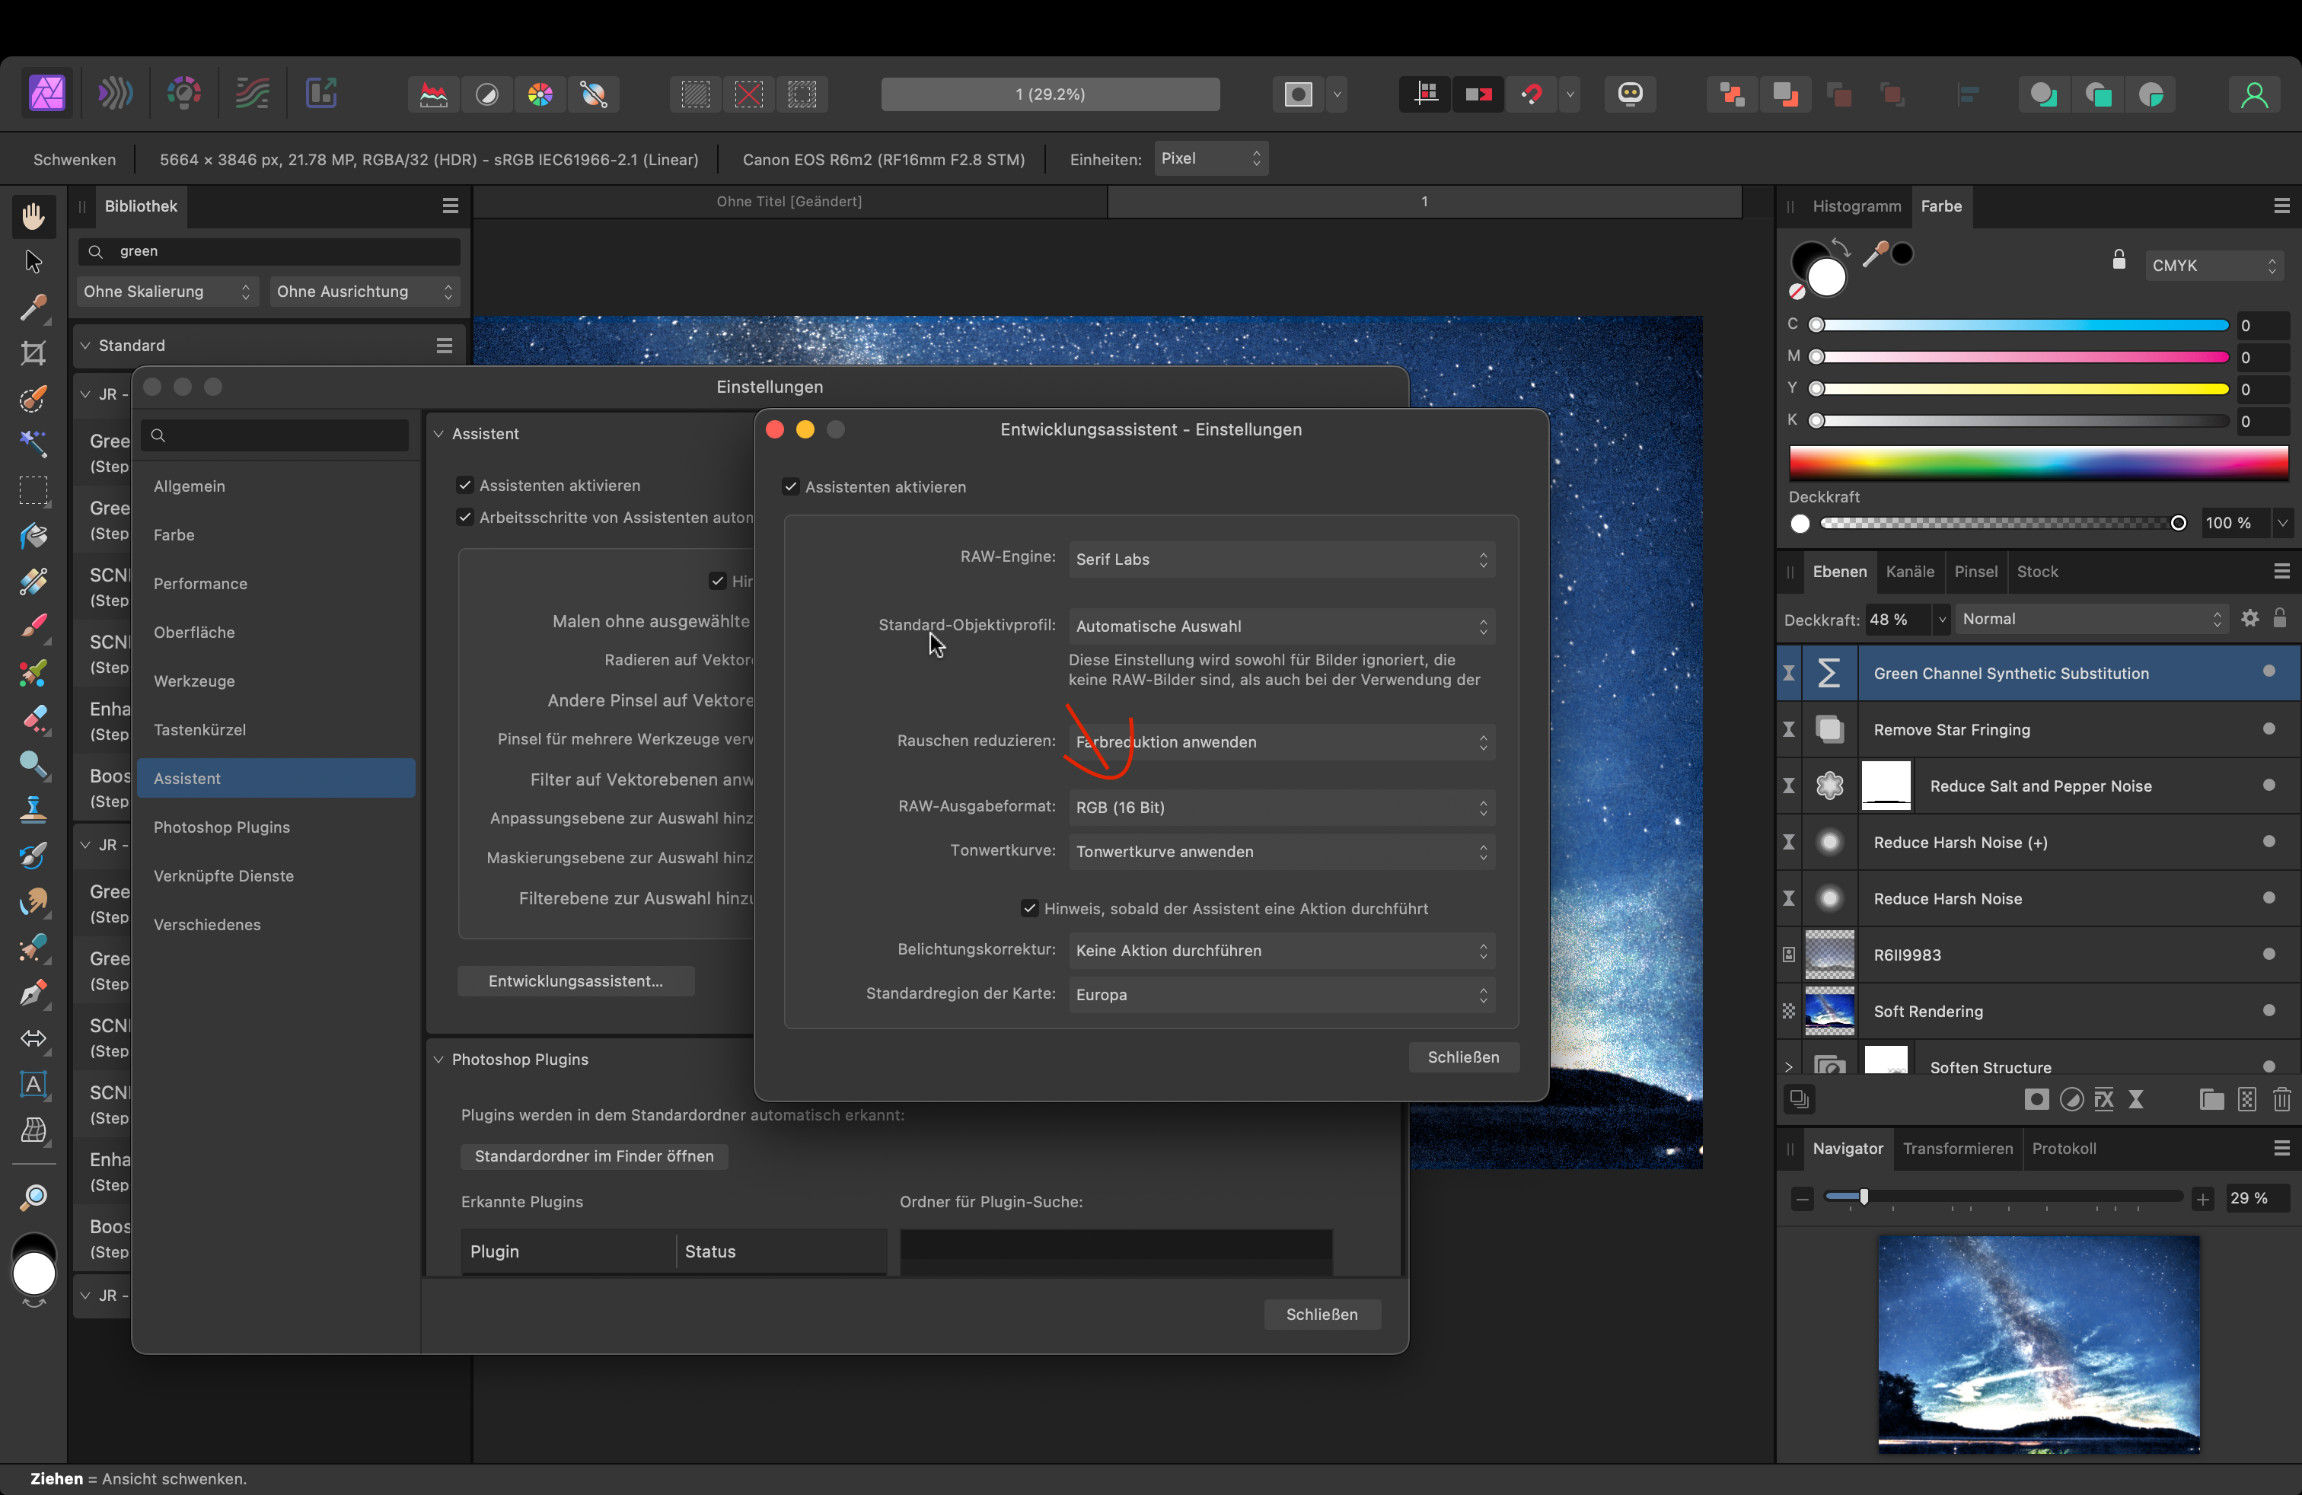Switch to the Transformieren tab

(x=1958, y=1148)
